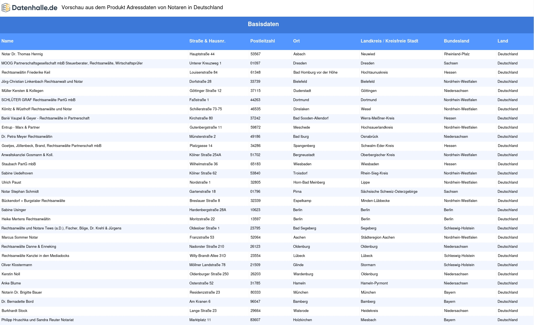Click Anwaltskanzlei Gosmann & Koll.
The height and width of the screenshot is (325, 534).
pyautogui.click(x=27, y=155)
